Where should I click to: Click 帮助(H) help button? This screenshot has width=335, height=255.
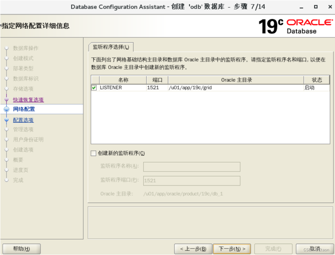coord(21,249)
